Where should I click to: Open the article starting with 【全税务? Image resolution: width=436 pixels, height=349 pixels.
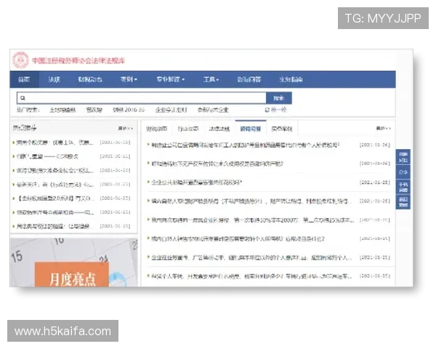point(55,198)
